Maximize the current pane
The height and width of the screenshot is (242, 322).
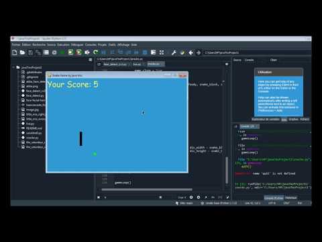153,52
